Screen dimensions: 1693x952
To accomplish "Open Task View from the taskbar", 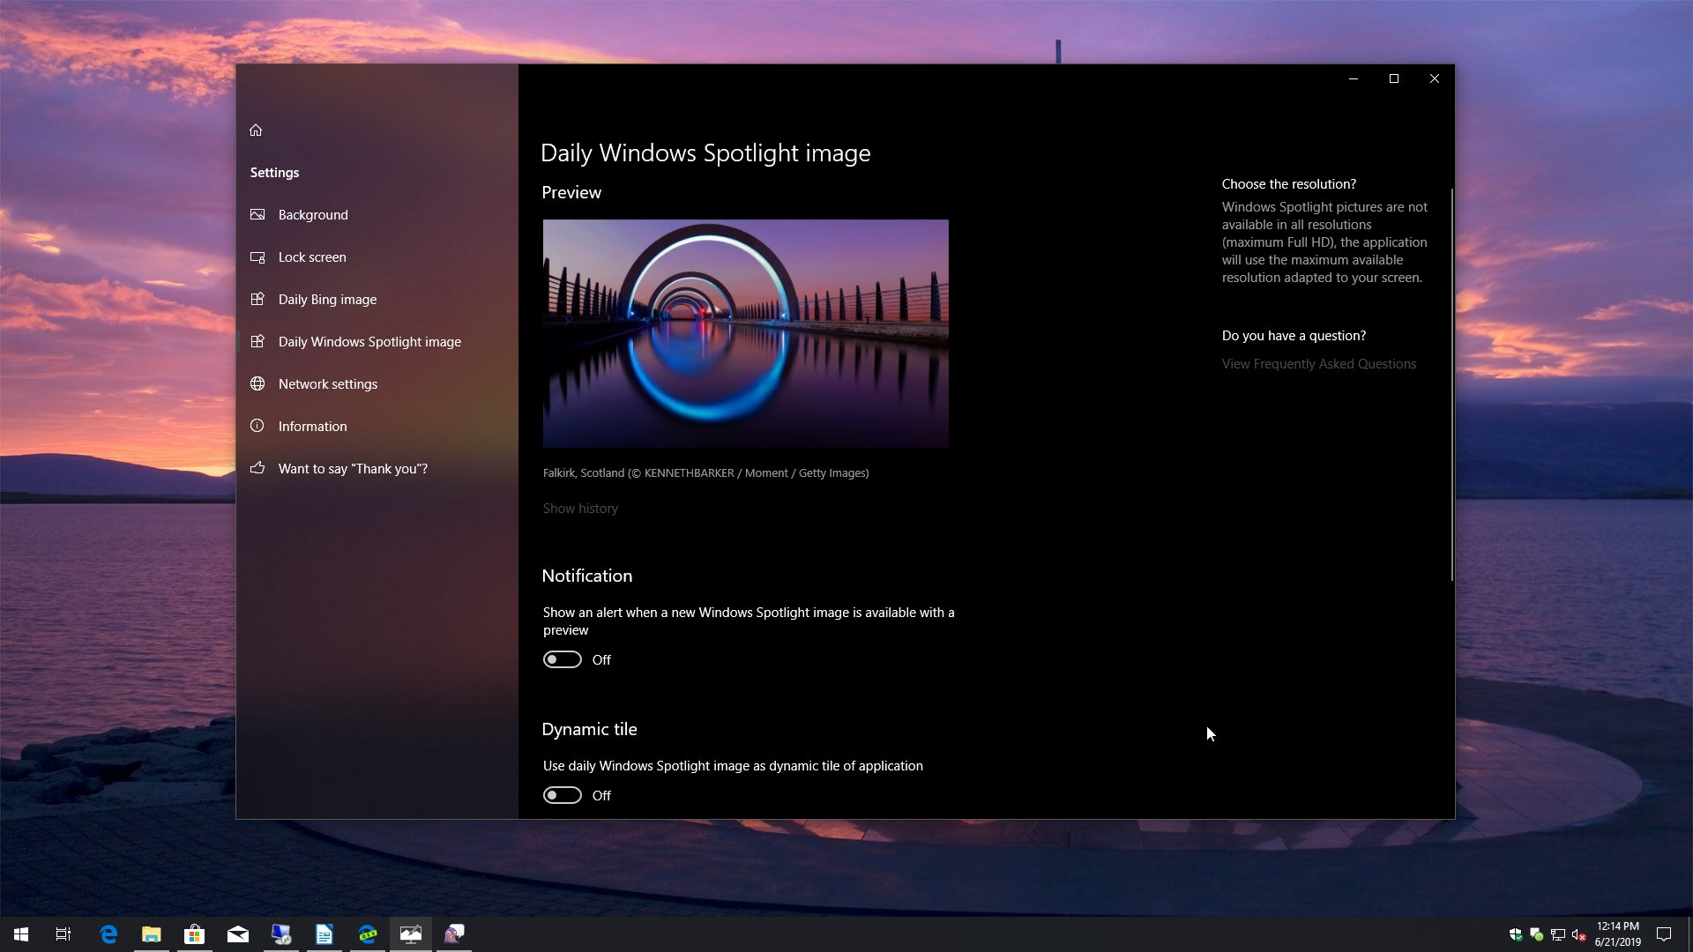I will tap(63, 934).
